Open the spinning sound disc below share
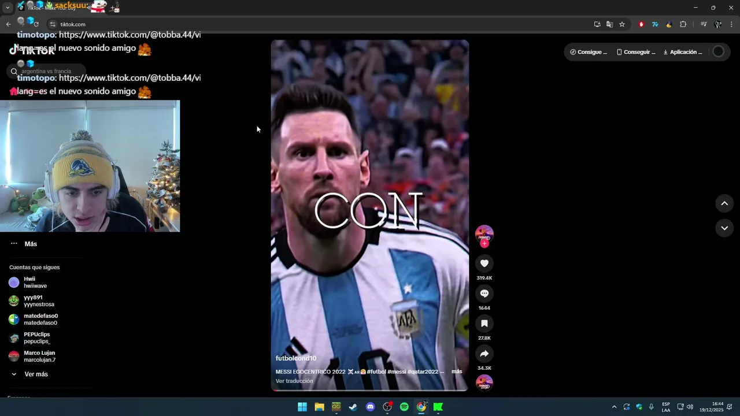The height and width of the screenshot is (416, 740). tap(484, 383)
